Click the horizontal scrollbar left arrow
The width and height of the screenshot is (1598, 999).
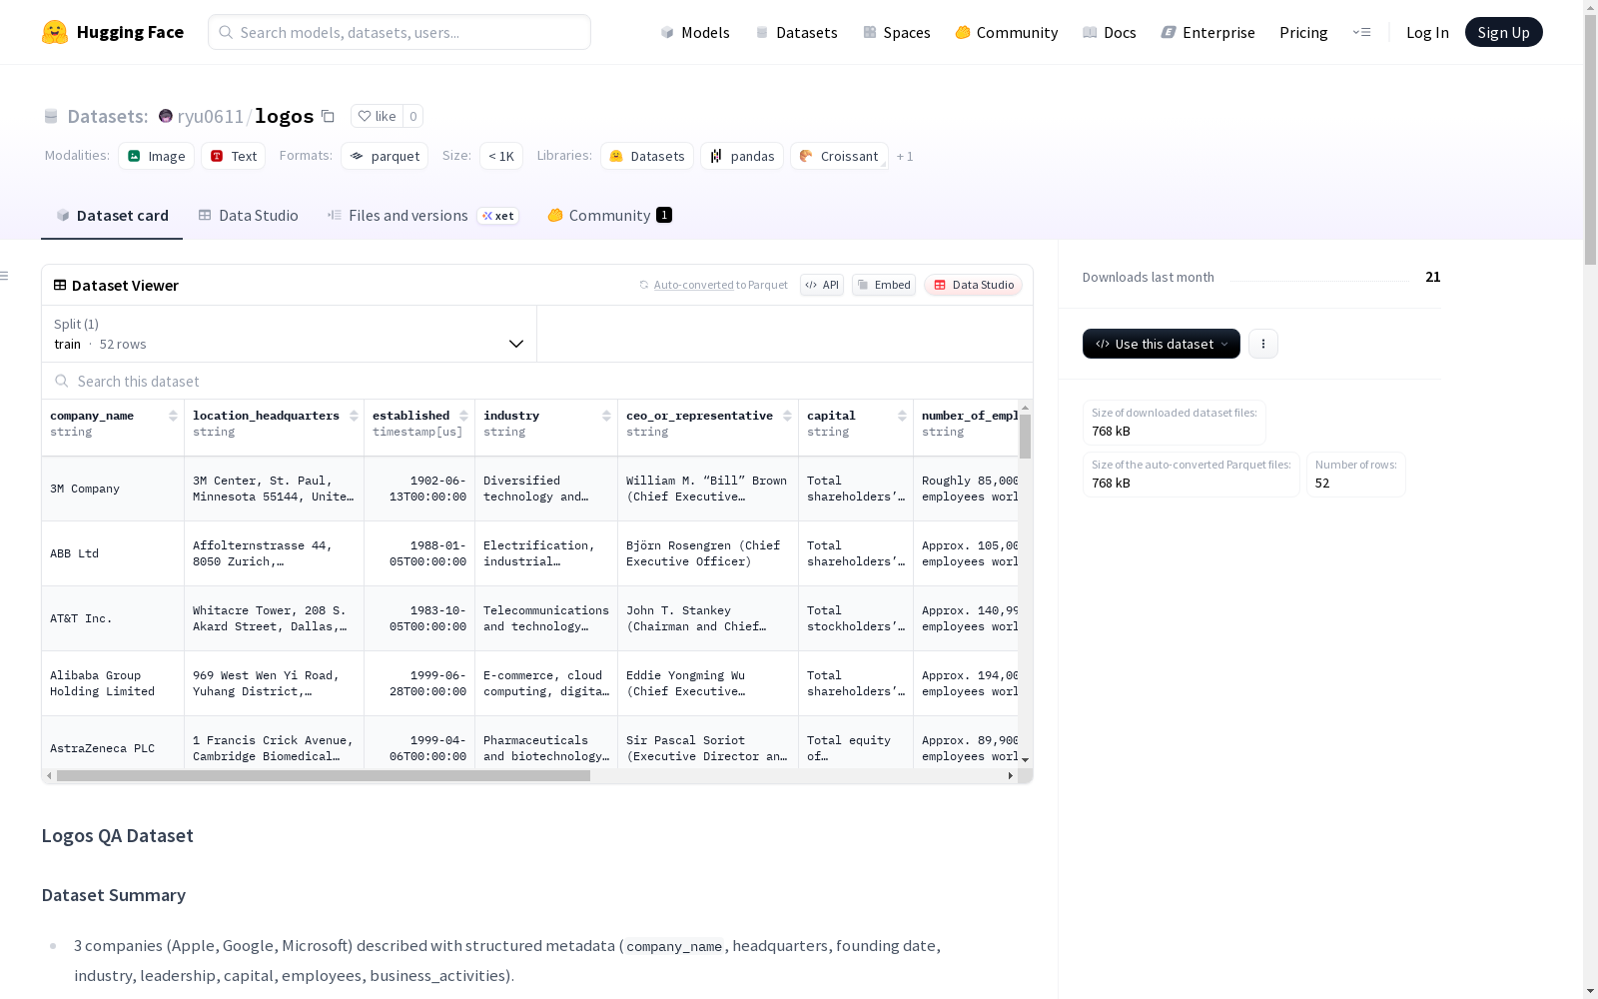pyautogui.click(x=49, y=775)
